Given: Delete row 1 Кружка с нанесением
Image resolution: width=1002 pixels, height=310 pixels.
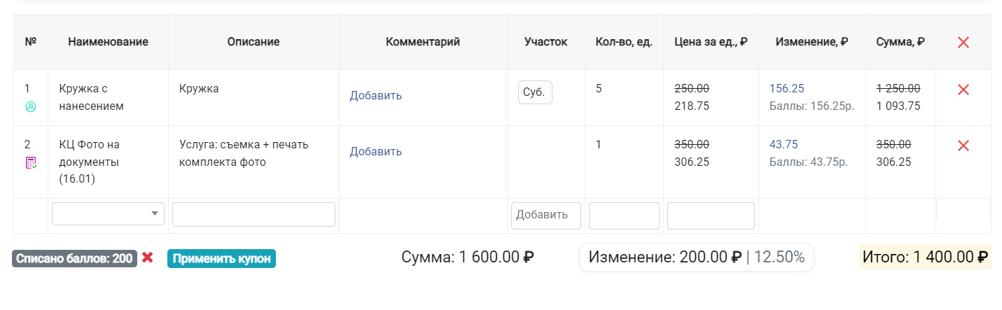Looking at the screenshot, I should coord(963,90).
